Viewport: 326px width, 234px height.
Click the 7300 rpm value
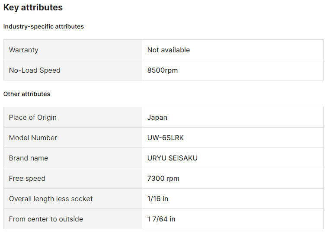163,178
